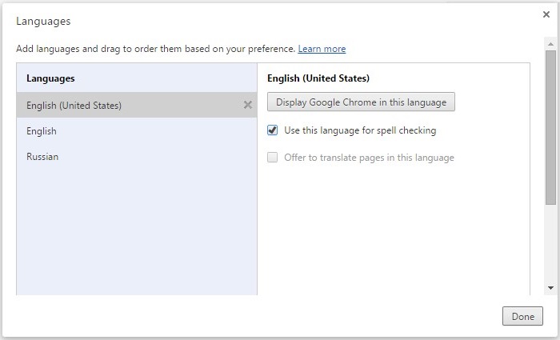Choose Russian in the language list
Image resolution: width=560 pixels, height=340 pixels.
[x=137, y=157]
